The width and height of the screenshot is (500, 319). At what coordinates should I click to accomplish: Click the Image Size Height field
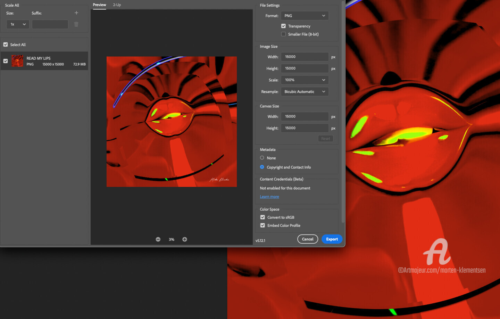305,68
